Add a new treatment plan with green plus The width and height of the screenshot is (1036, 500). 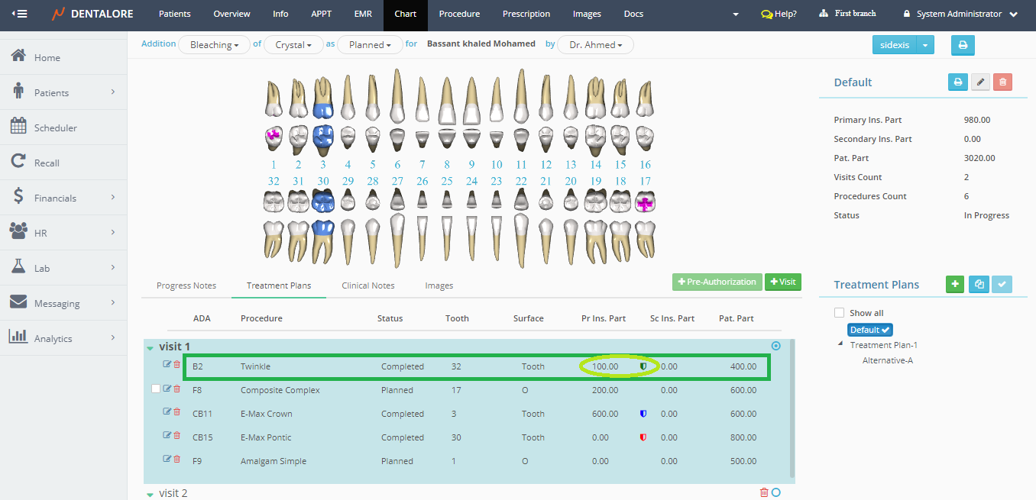(x=954, y=284)
